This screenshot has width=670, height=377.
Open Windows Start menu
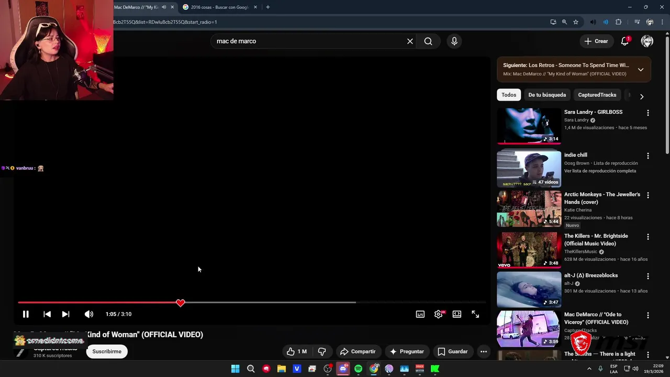[x=236, y=369]
